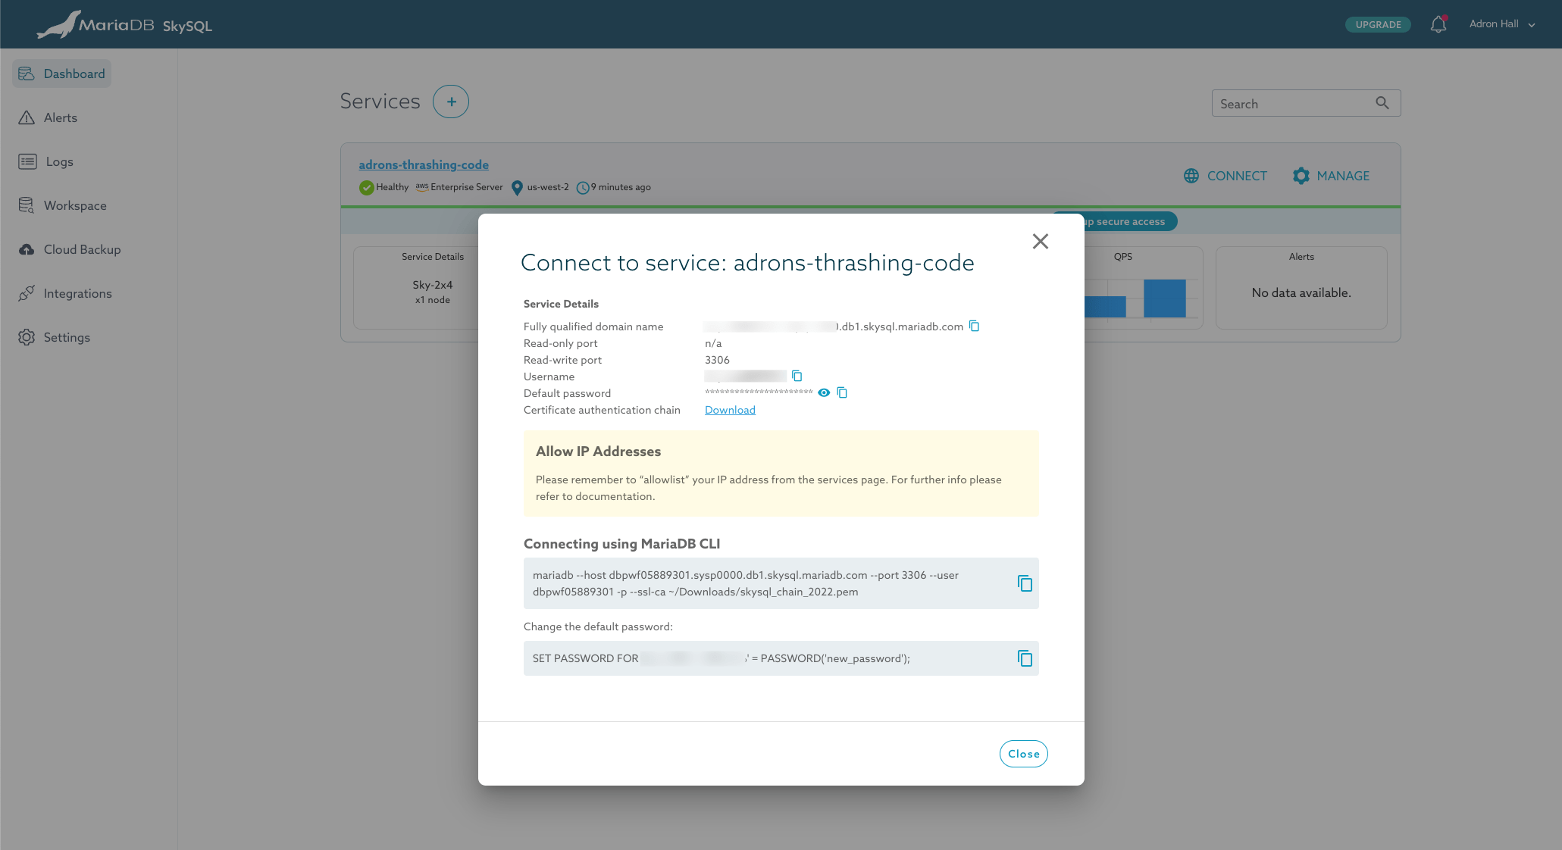This screenshot has height=850, width=1562.
Task: Click the UPGRADE button
Action: (1378, 24)
